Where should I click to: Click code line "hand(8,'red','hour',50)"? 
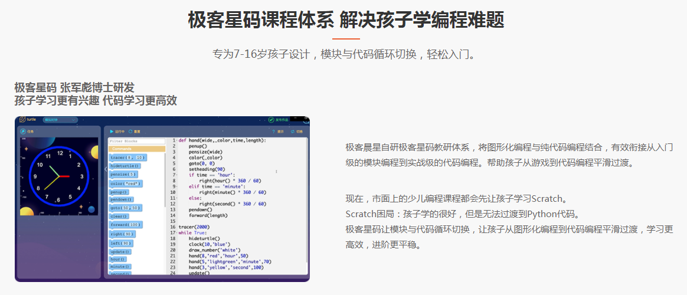tap(218, 256)
